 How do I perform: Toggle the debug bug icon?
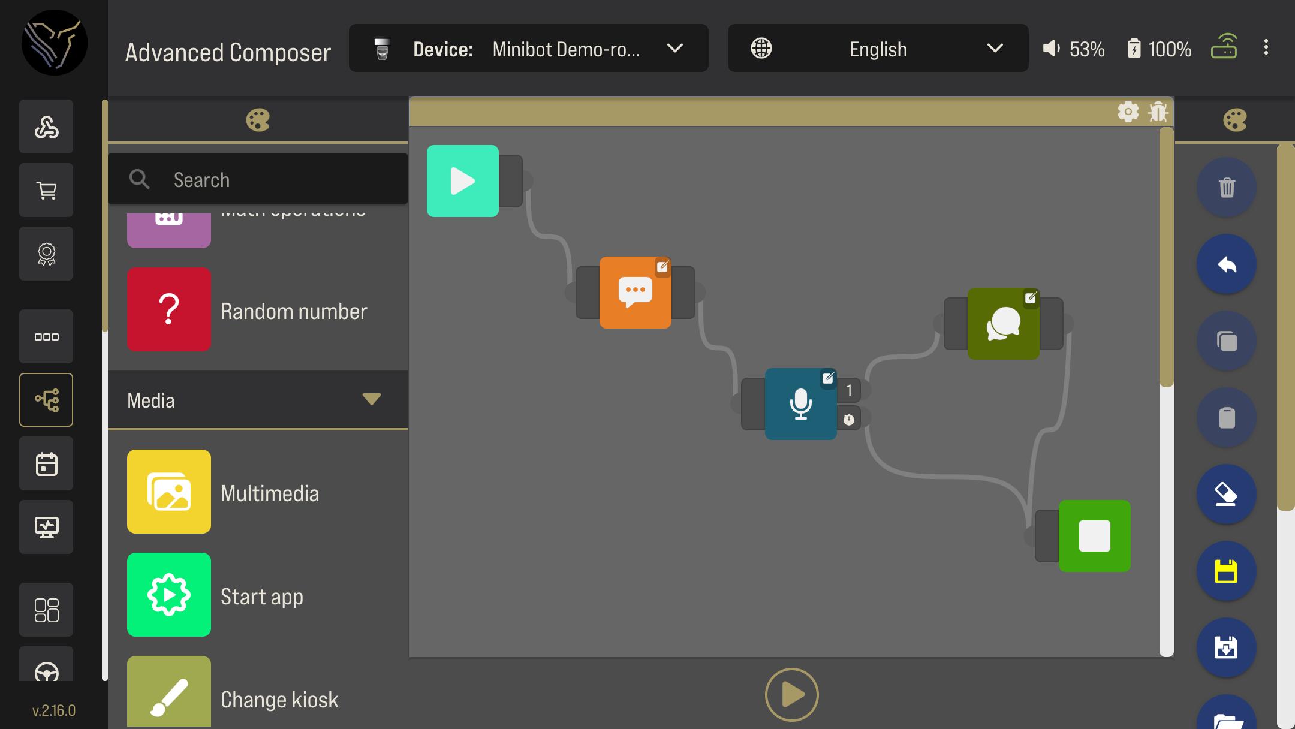(x=1158, y=112)
